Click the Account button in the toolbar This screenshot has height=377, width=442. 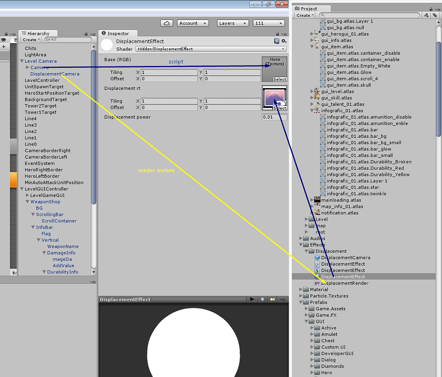[x=193, y=23]
